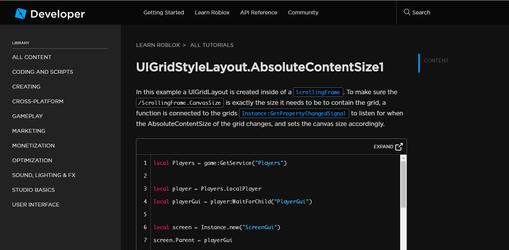
Task: Click the Roblox Developer logo icon
Action: coord(20,14)
